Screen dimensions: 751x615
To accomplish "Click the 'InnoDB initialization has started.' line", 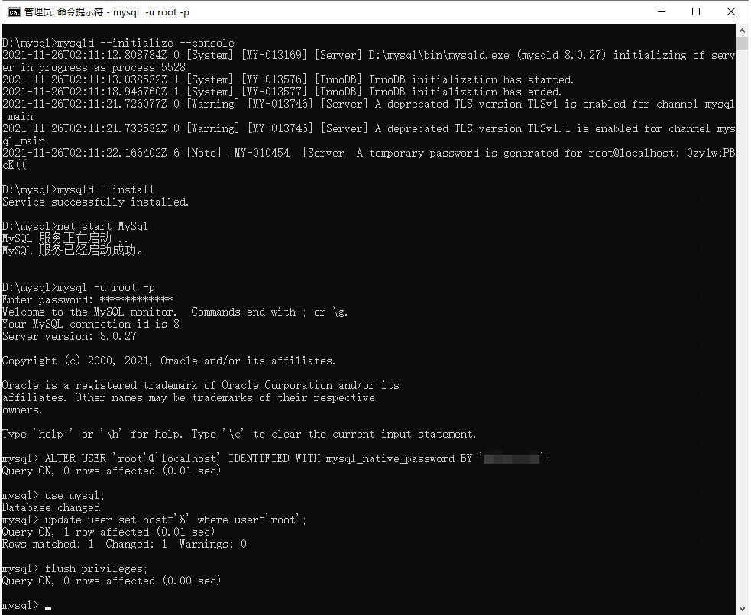I will 288,79.
